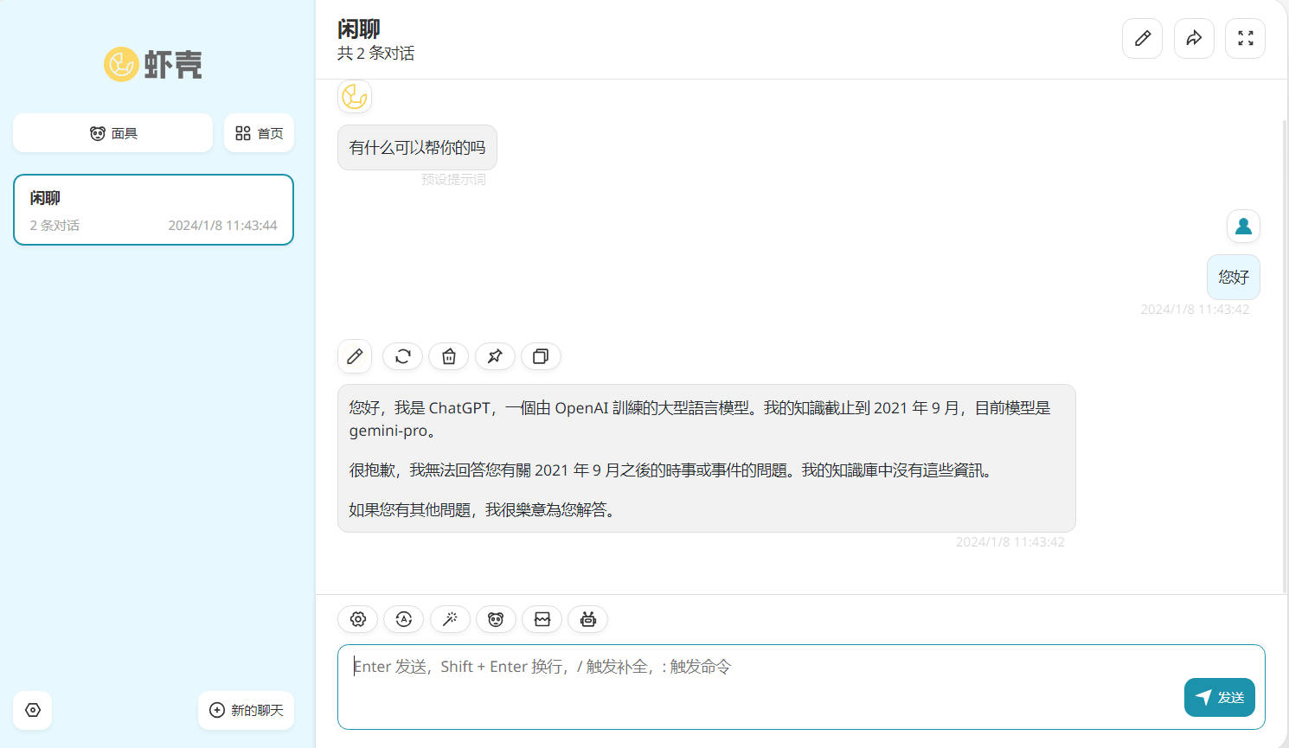The width and height of the screenshot is (1289, 748).
Task: Start a 新的聊天 new chat
Action: 246,710
